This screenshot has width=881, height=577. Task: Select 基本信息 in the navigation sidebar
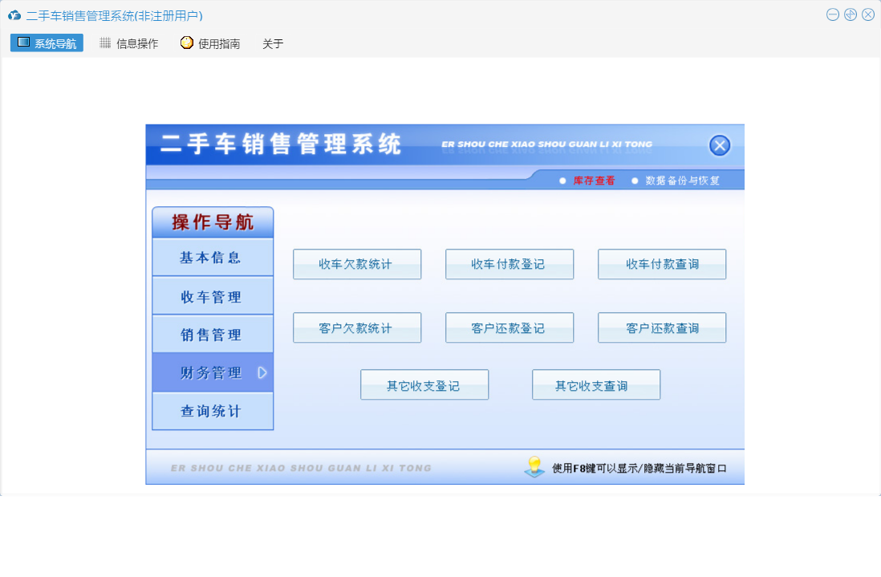(x=213, y=258)
